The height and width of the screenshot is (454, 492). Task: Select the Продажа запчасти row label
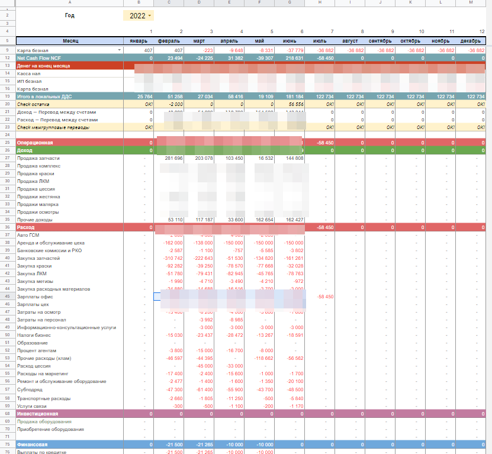pos(38,158)
